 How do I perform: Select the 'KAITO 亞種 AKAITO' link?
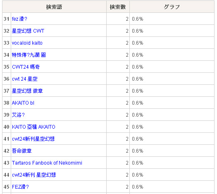tap(33, 127)
